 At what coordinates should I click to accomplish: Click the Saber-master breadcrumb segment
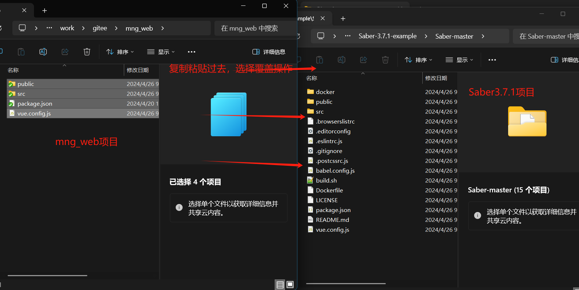454,36
